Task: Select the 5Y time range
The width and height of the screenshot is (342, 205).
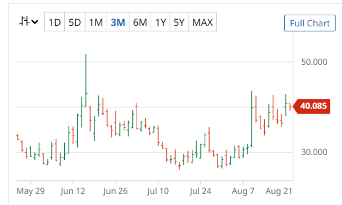Action: pyautogui.click(x=178, y=22)
